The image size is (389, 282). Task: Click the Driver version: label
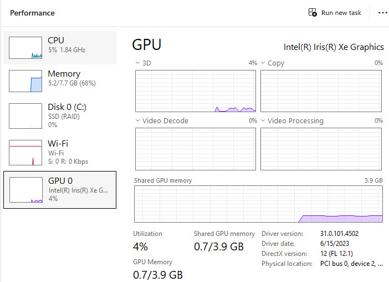tap(282, 234)
